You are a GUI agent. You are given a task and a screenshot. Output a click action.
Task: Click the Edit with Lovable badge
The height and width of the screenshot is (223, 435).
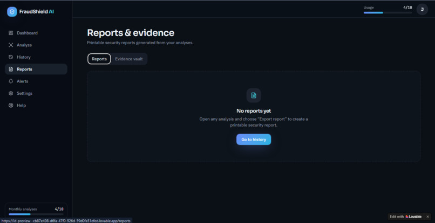coord(406,217)
